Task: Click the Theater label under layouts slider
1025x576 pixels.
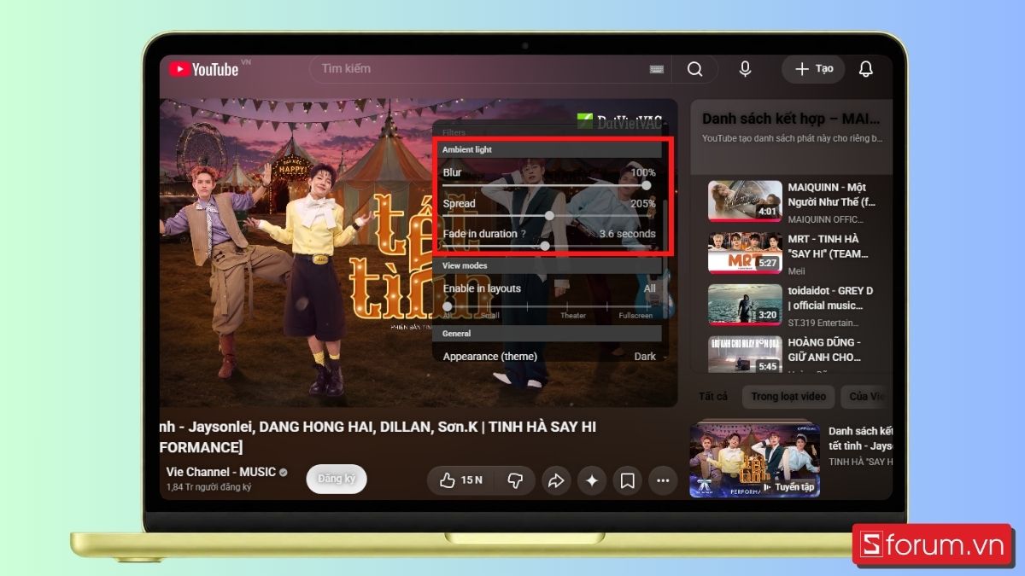Action: [x=573, y=316]
